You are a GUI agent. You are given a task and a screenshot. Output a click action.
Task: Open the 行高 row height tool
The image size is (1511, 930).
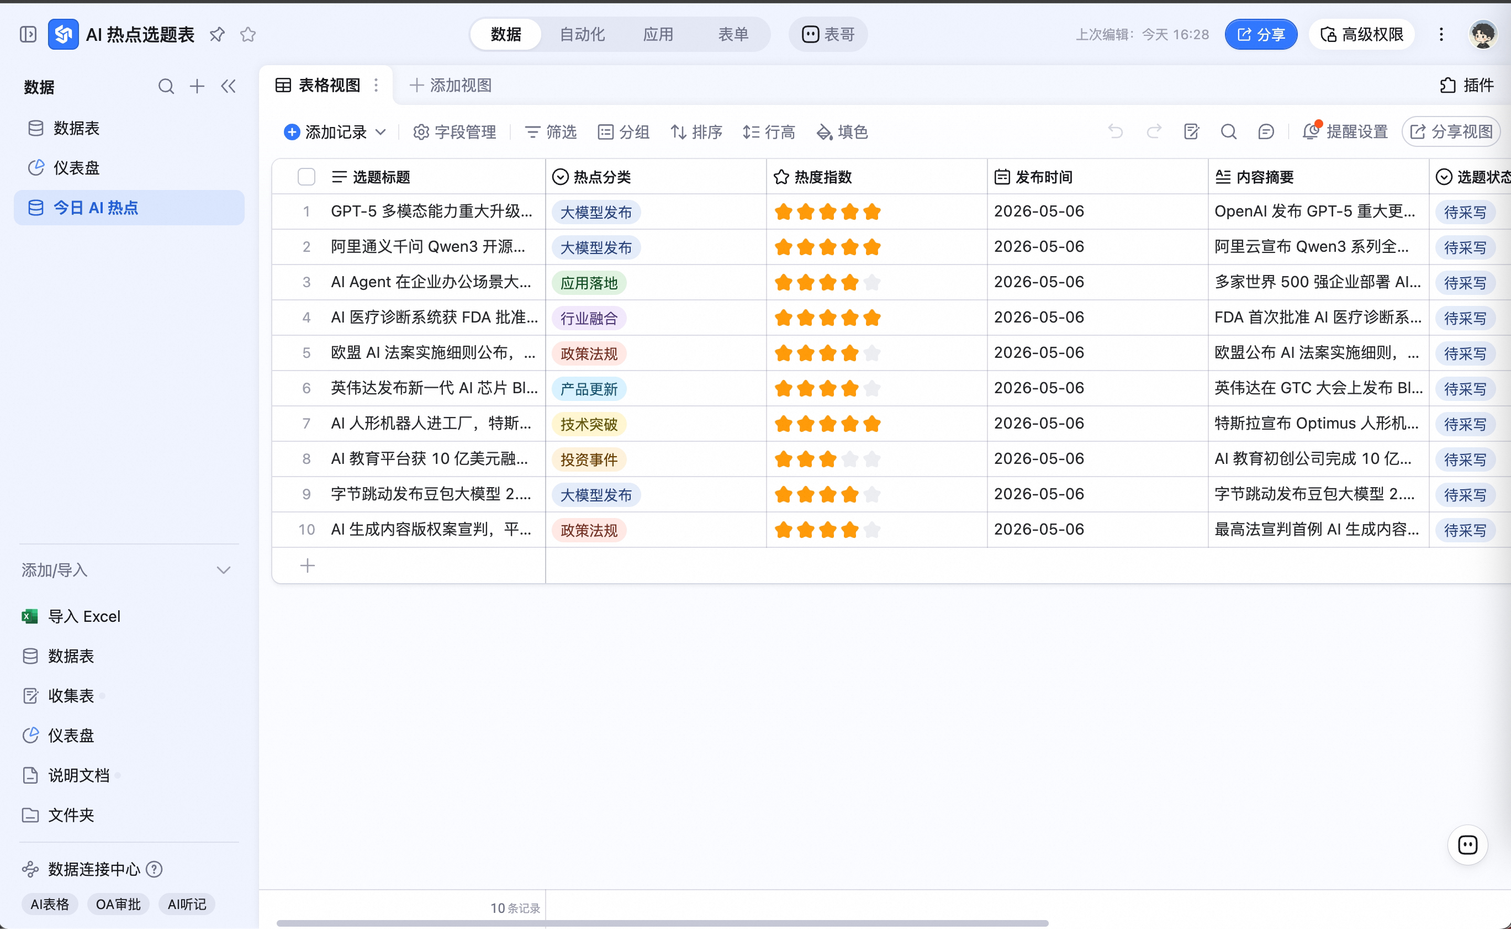click(x=769, y=132)
